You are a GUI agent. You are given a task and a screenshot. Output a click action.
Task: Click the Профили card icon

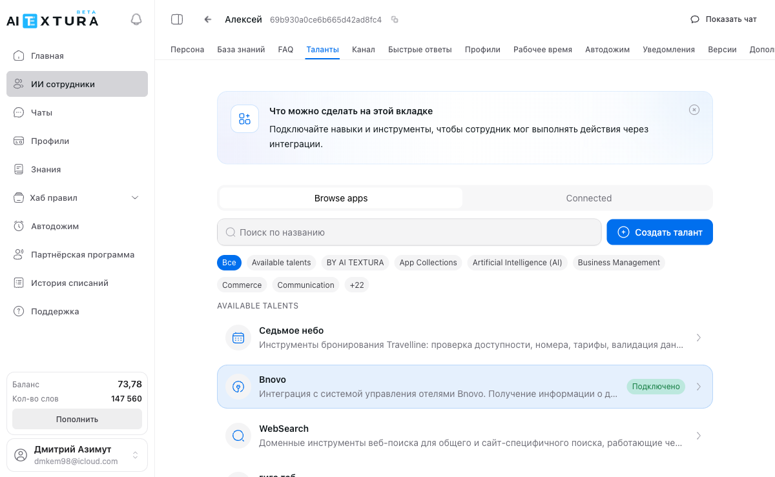[x=19, y=141]
